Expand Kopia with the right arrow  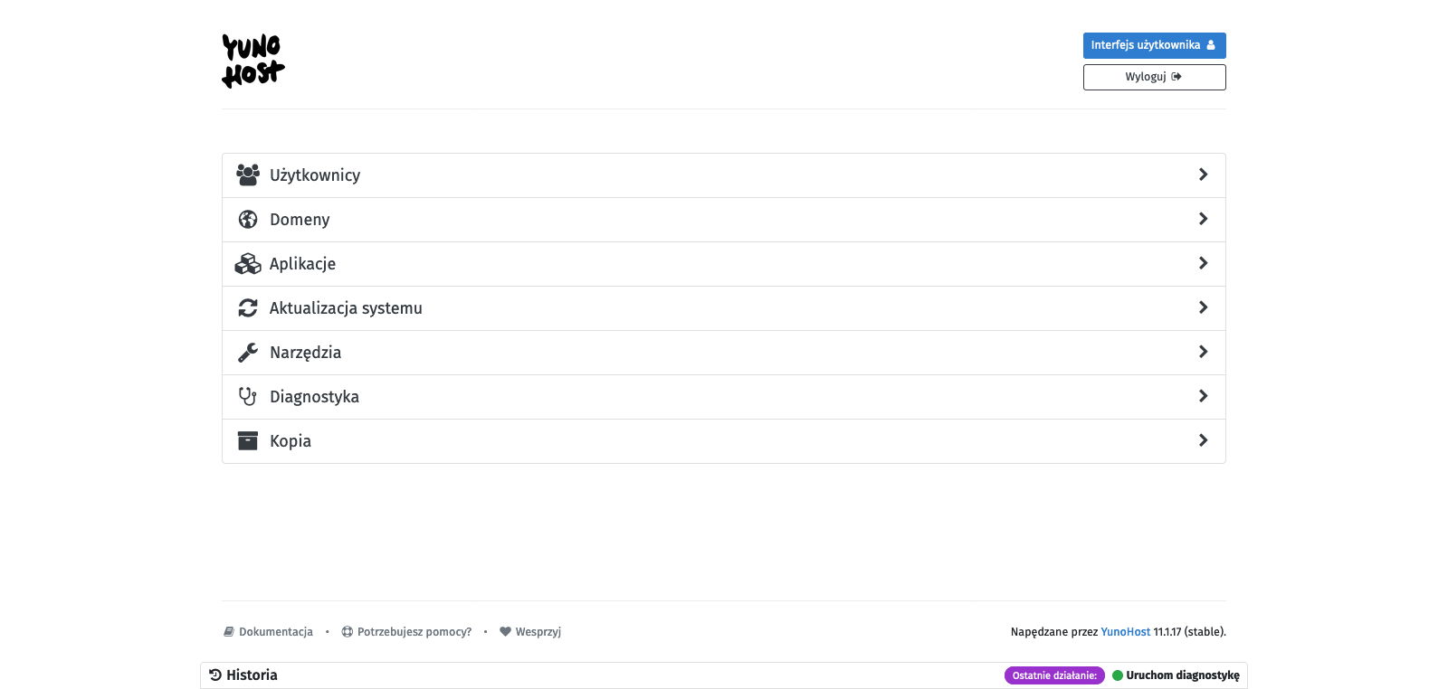click(1203, 441)
